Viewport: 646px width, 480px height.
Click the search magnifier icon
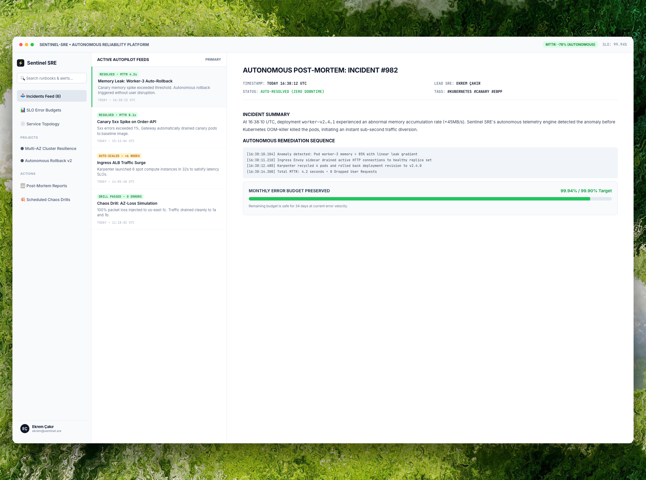pyautogui.click(x=23, y=78)
